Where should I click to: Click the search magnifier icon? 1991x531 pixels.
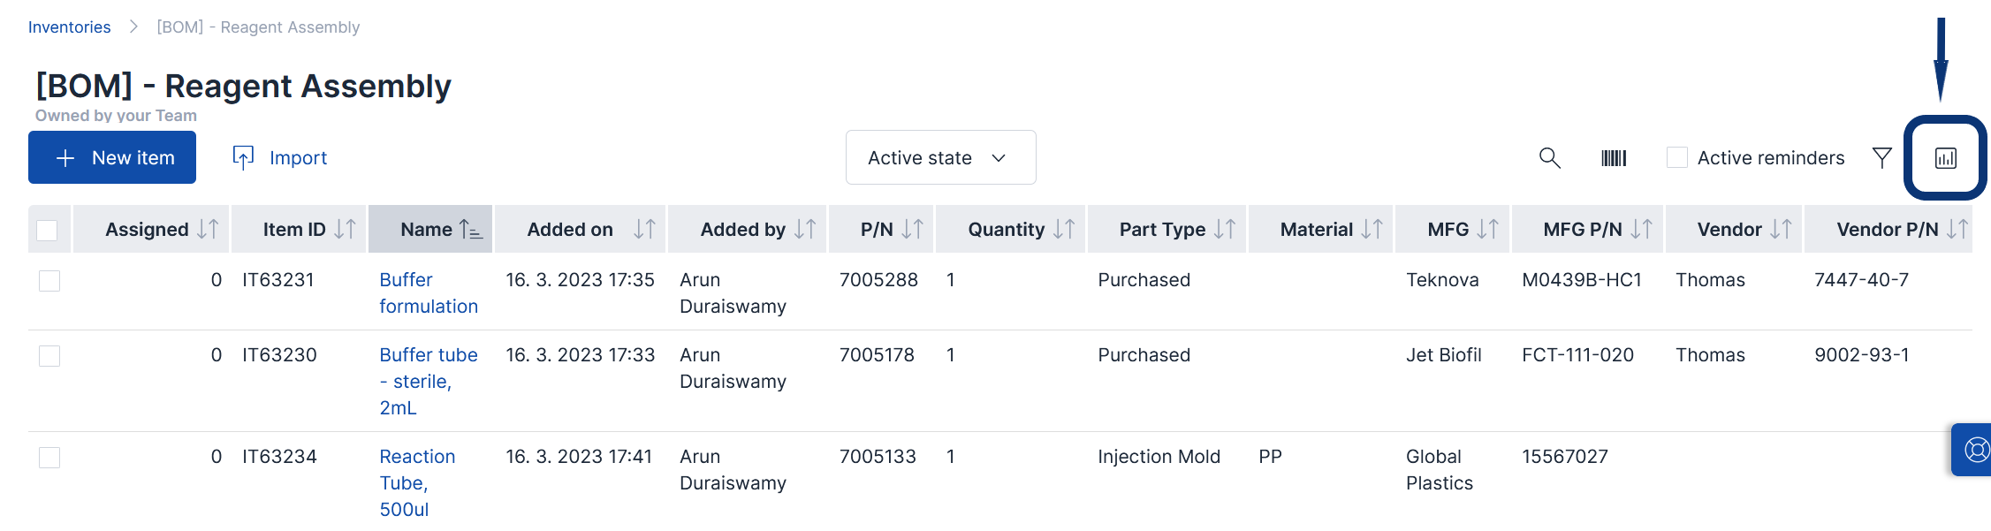click(1549, 157)
